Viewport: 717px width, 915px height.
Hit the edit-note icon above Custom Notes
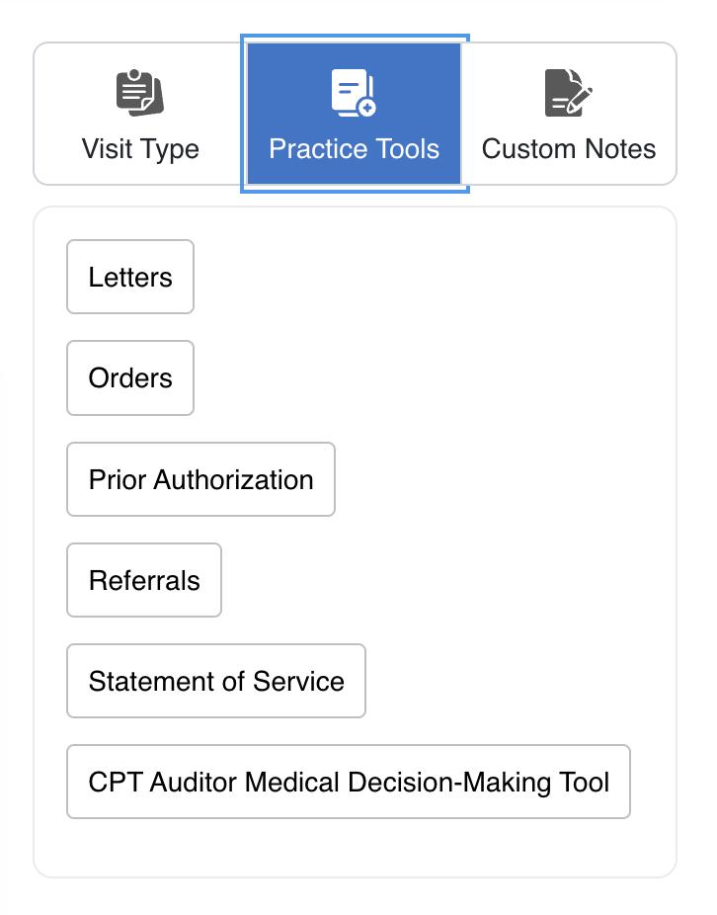point(568,93)
